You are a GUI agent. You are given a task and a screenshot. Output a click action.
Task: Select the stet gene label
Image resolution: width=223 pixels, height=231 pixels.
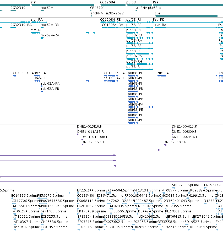(34, 2)
